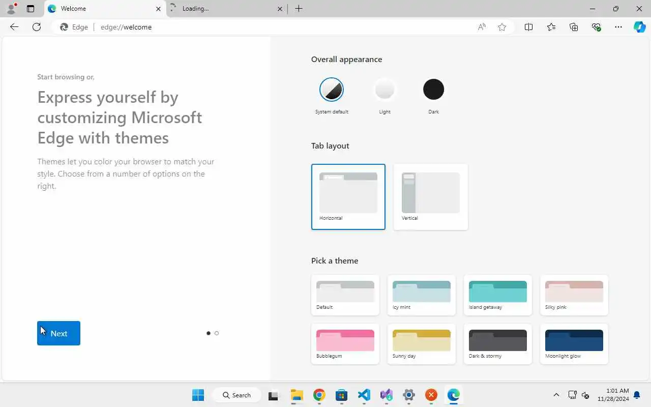This screenshot has width=651, height=407.
Task: Pick the Dark & stormy theme
Action: tap(498, 344)
